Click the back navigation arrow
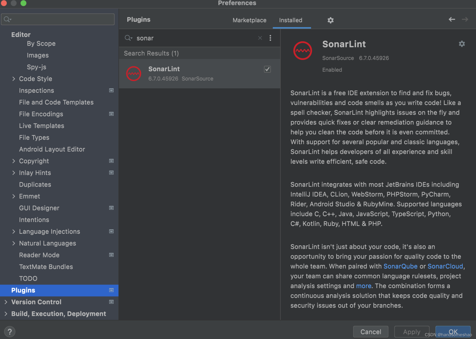This screenshot has height=339, width=476. [x=452, y=19]
